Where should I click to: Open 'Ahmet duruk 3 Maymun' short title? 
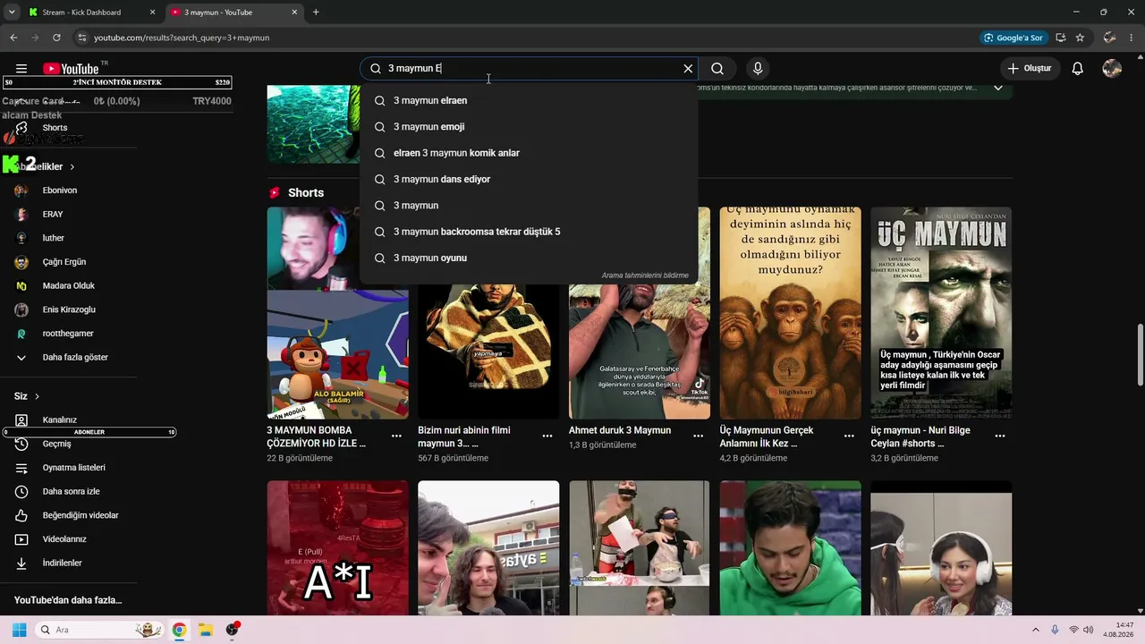click(x=620, y=430)
